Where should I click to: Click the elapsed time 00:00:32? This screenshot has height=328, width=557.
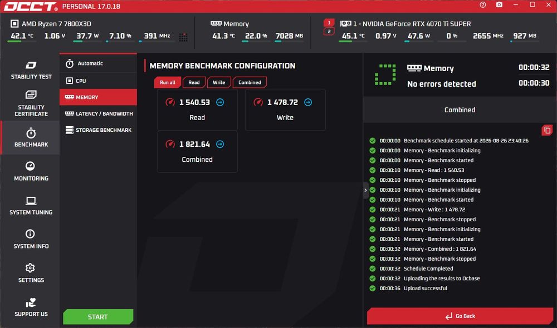coord(534,67)
